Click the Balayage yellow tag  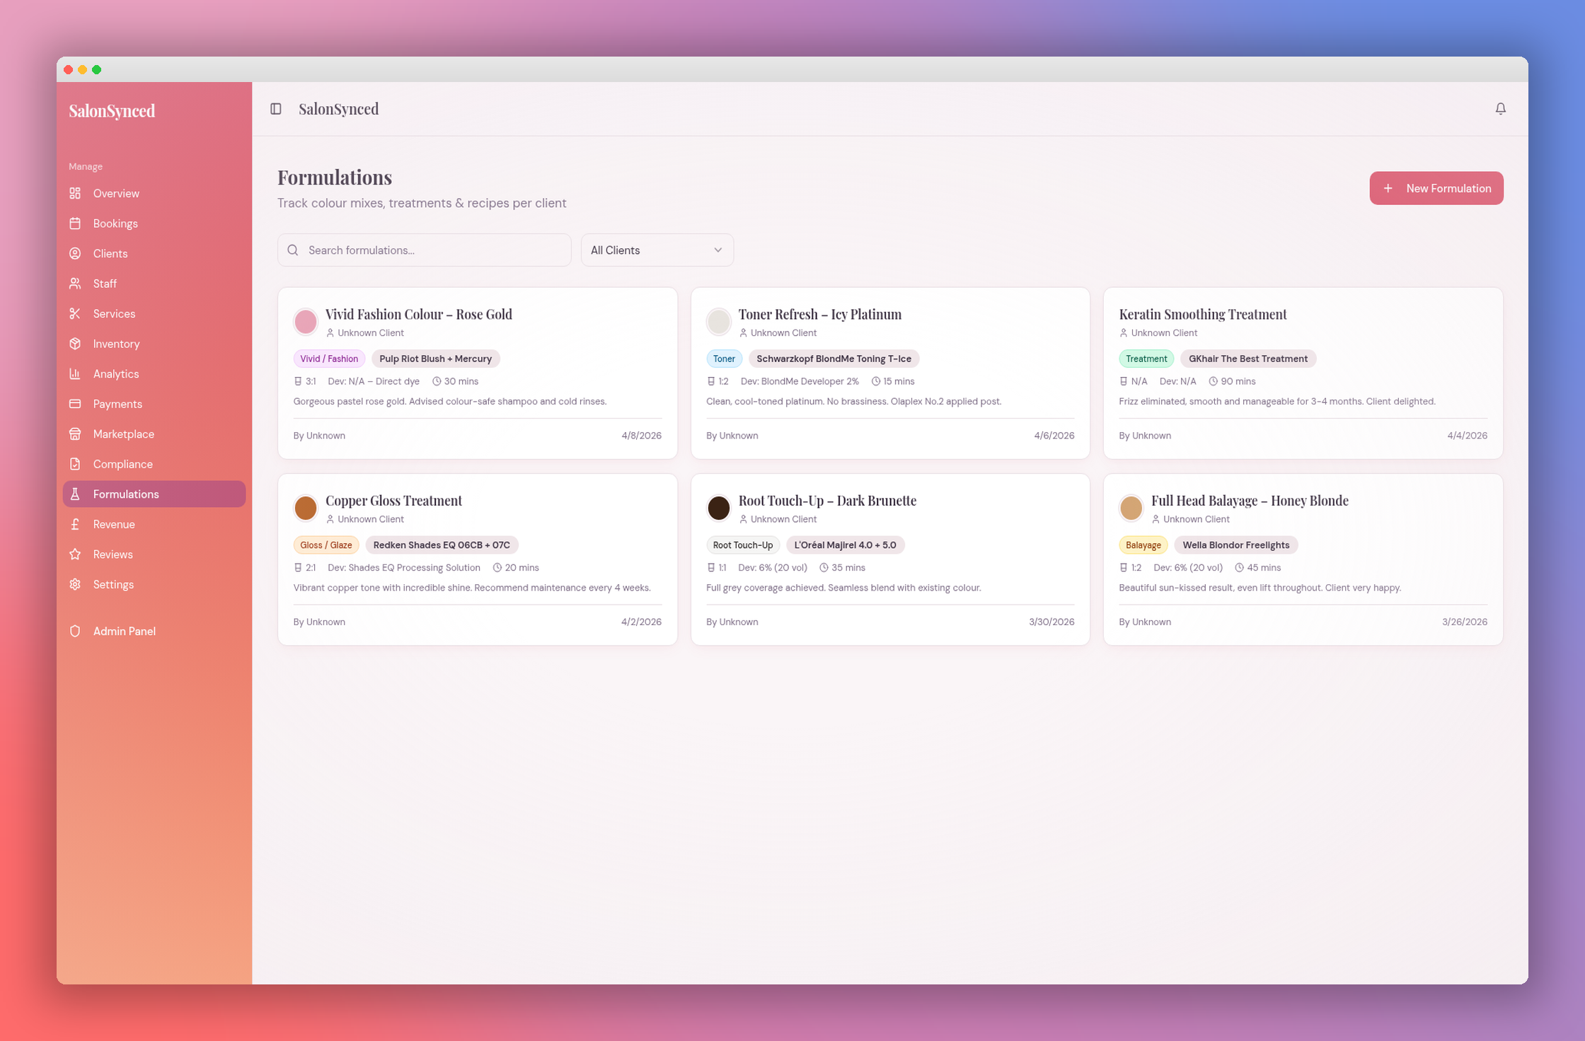click(1143, 545)
